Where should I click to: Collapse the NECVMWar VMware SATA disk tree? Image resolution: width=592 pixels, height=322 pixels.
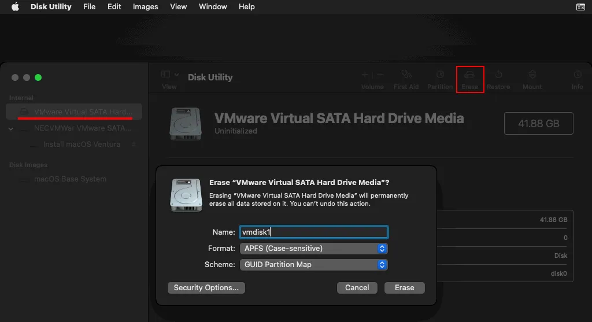coord(11,128)
